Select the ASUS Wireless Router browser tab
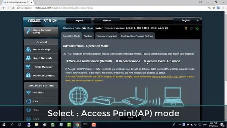The image size is (227, 128). coord(18,2)
